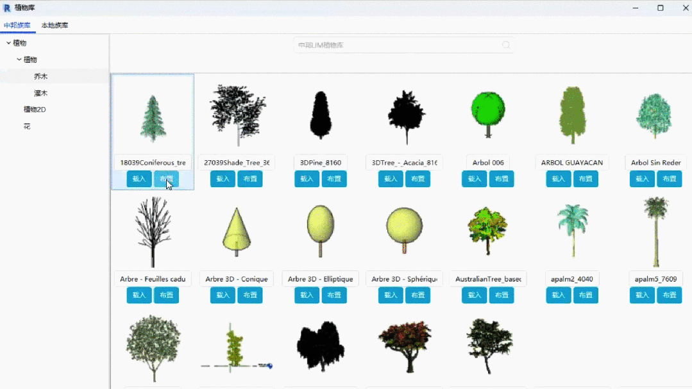Screen dimensions: 692x389
Task: Select the bare-branch Arbre Feuilles thumbnail
Action: 153,231
